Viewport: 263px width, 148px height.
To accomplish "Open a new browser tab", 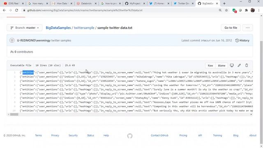I will point(224,3).
